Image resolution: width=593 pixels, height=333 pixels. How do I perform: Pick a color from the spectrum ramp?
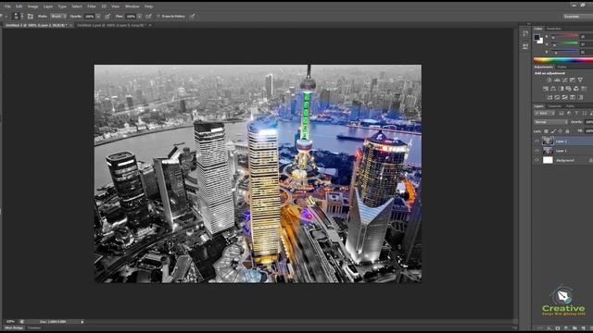pos(563,59)
